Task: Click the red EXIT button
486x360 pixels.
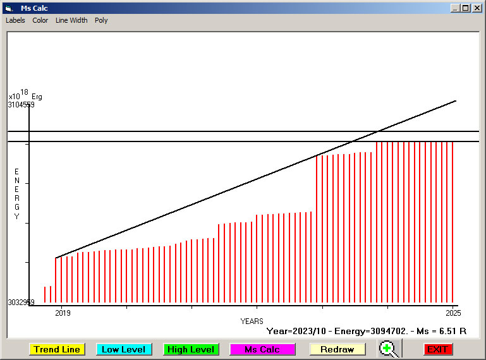Action: pyautogui.click(x=437, y=349)
